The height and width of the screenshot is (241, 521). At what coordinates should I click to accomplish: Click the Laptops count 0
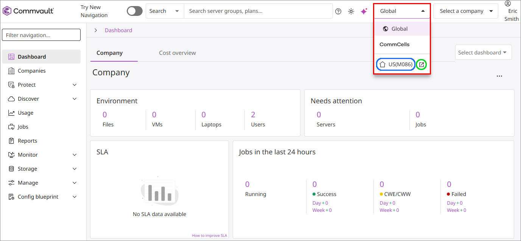point(204,115)
